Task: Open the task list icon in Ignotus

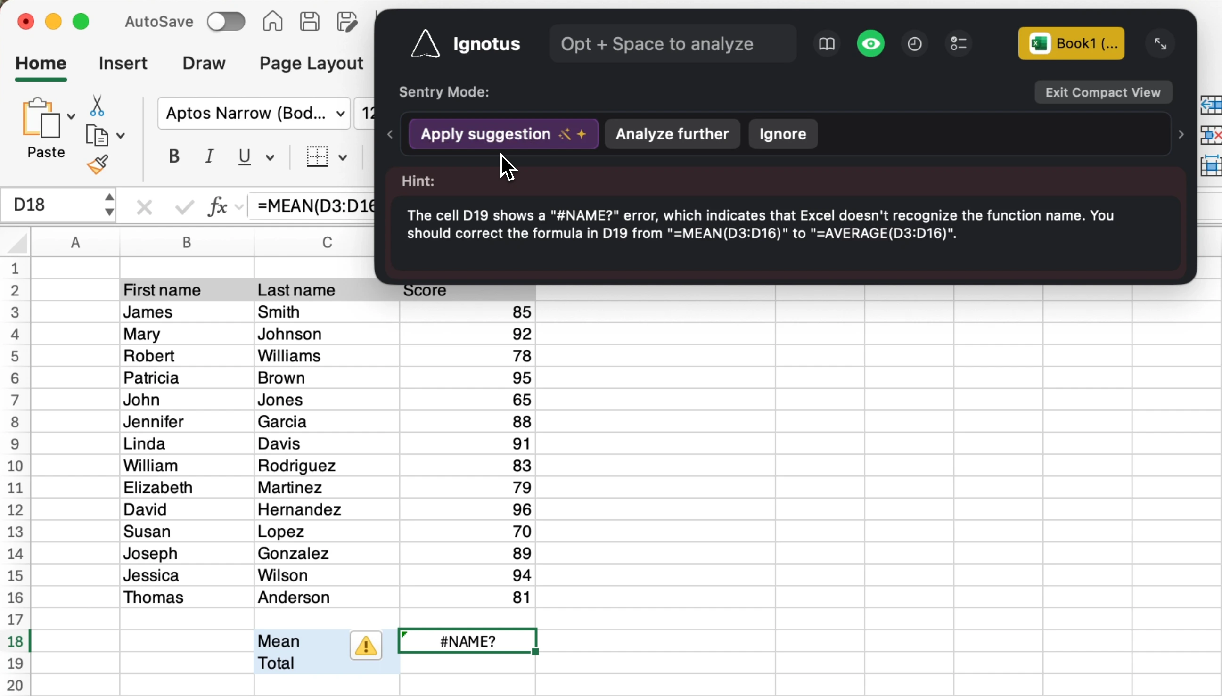Action: click(x=958, y=43)
